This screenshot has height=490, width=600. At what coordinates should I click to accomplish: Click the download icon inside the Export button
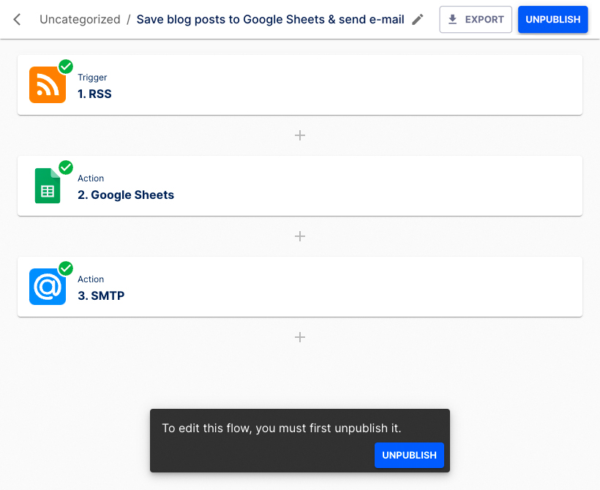[x=454, y=20]
